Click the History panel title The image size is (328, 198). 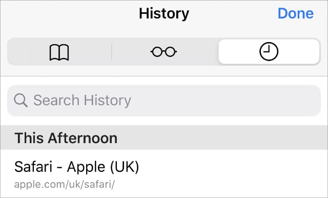(164, 14)
